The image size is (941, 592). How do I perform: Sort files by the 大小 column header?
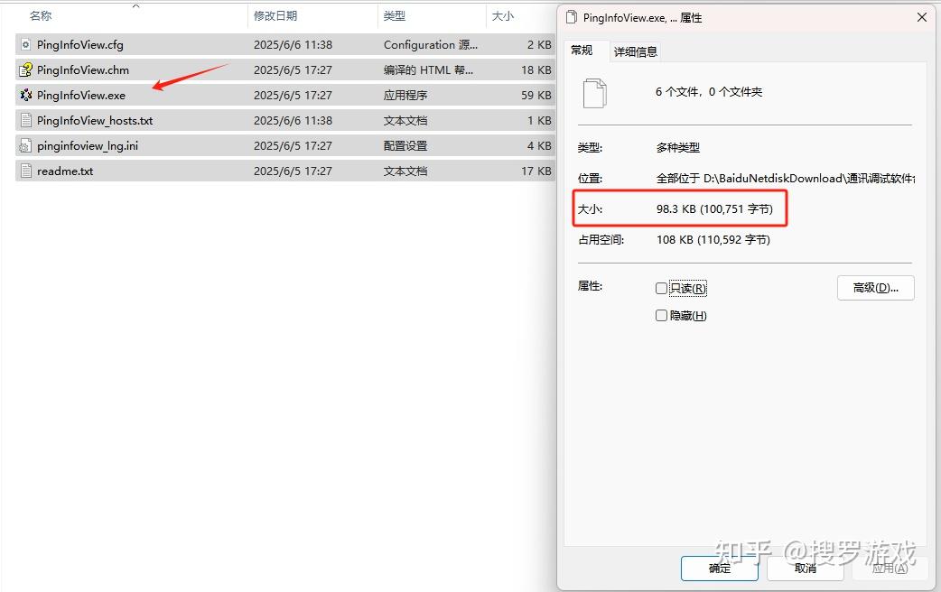point(501,16)
